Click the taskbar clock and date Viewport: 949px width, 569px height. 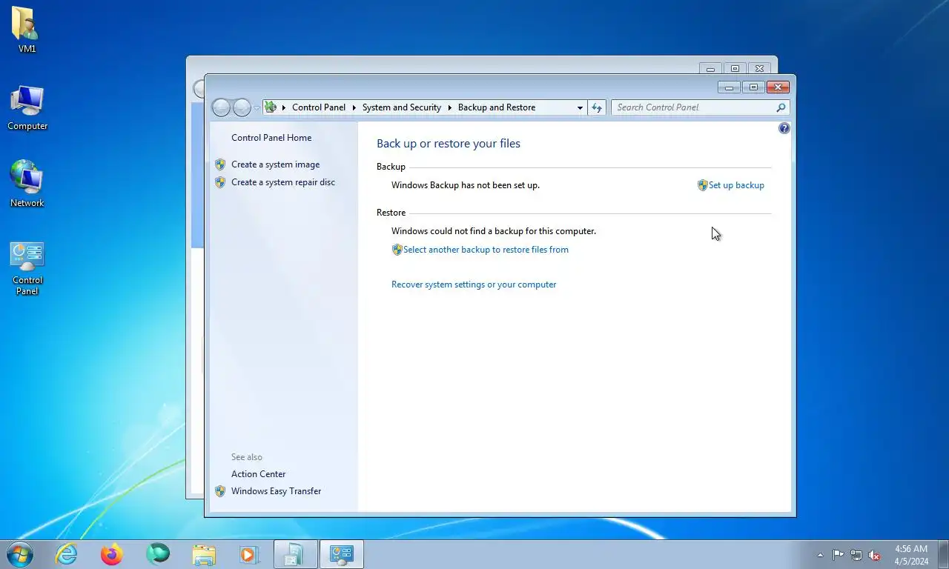click(911, 555)
